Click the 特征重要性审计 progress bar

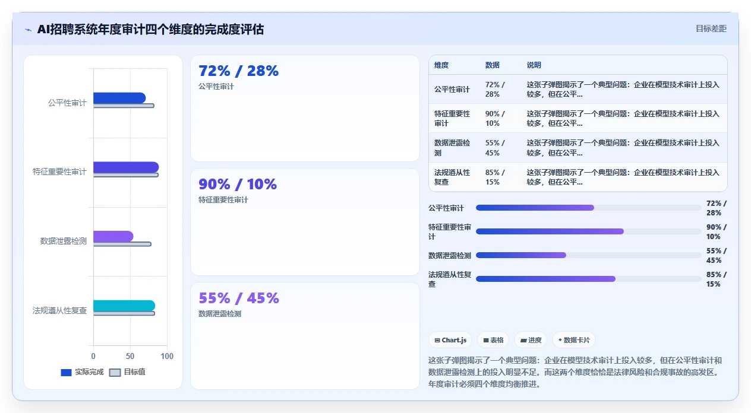click(588, 231)
